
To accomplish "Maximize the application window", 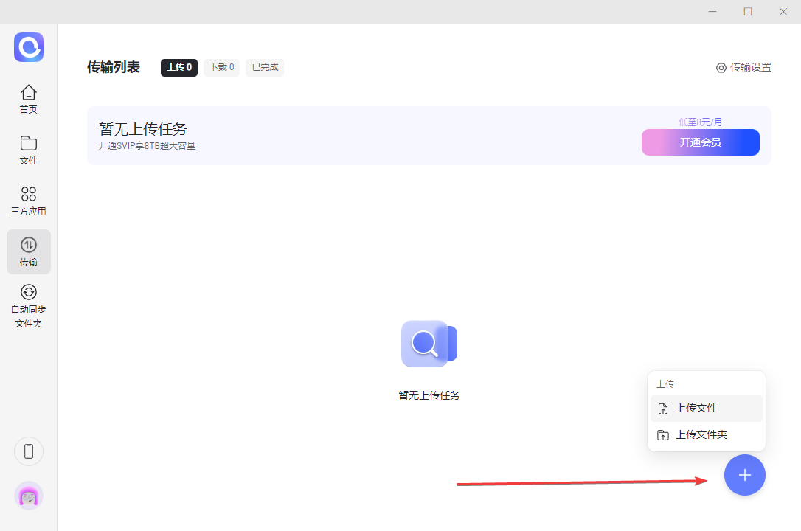I will pos(748,11).
